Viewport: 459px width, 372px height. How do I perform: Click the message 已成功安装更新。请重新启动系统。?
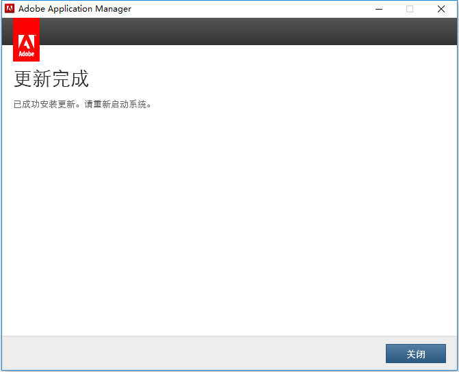(82, 104)
